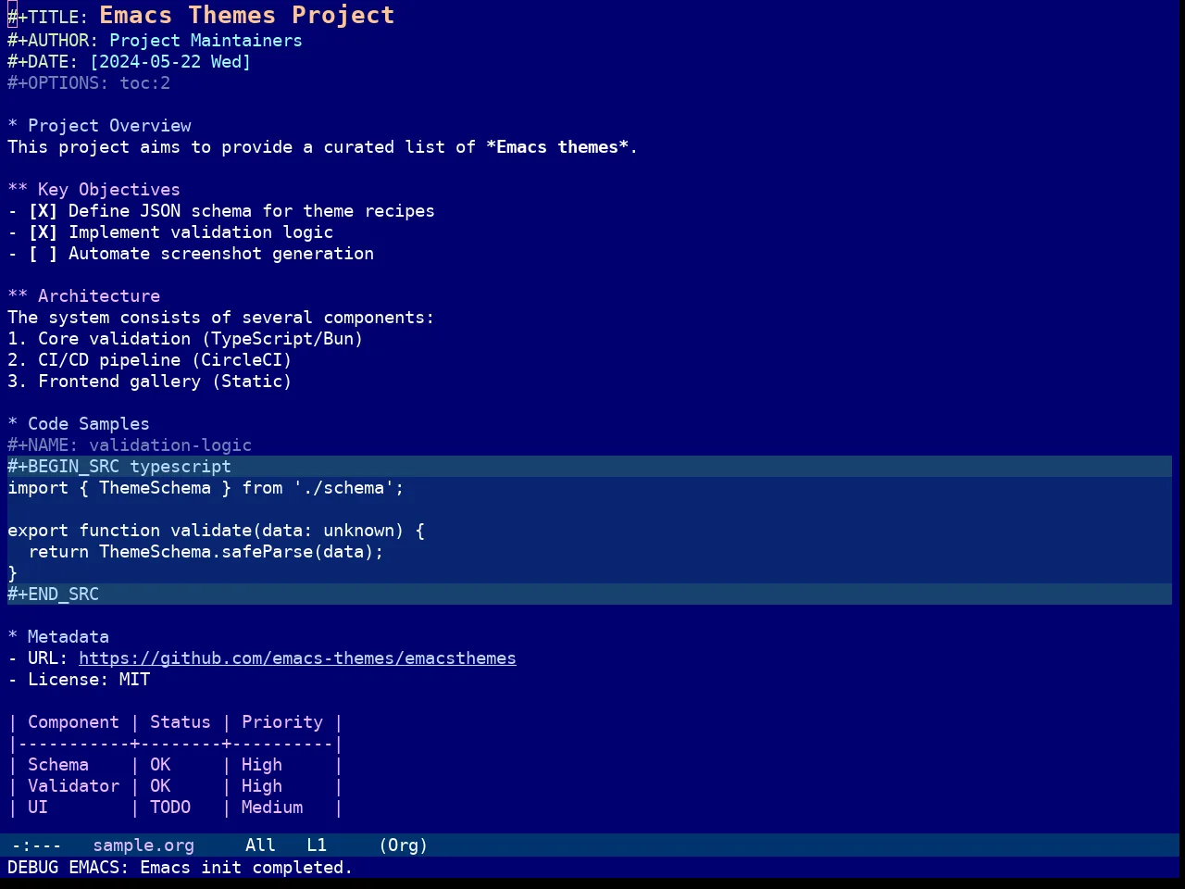The width and height of the screenshot is (1185, 889).
Task: Click the 'L1' line number indicator
Action: click(x=317, y=845)
